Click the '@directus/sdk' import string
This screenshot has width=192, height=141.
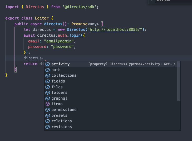[80, 7]
